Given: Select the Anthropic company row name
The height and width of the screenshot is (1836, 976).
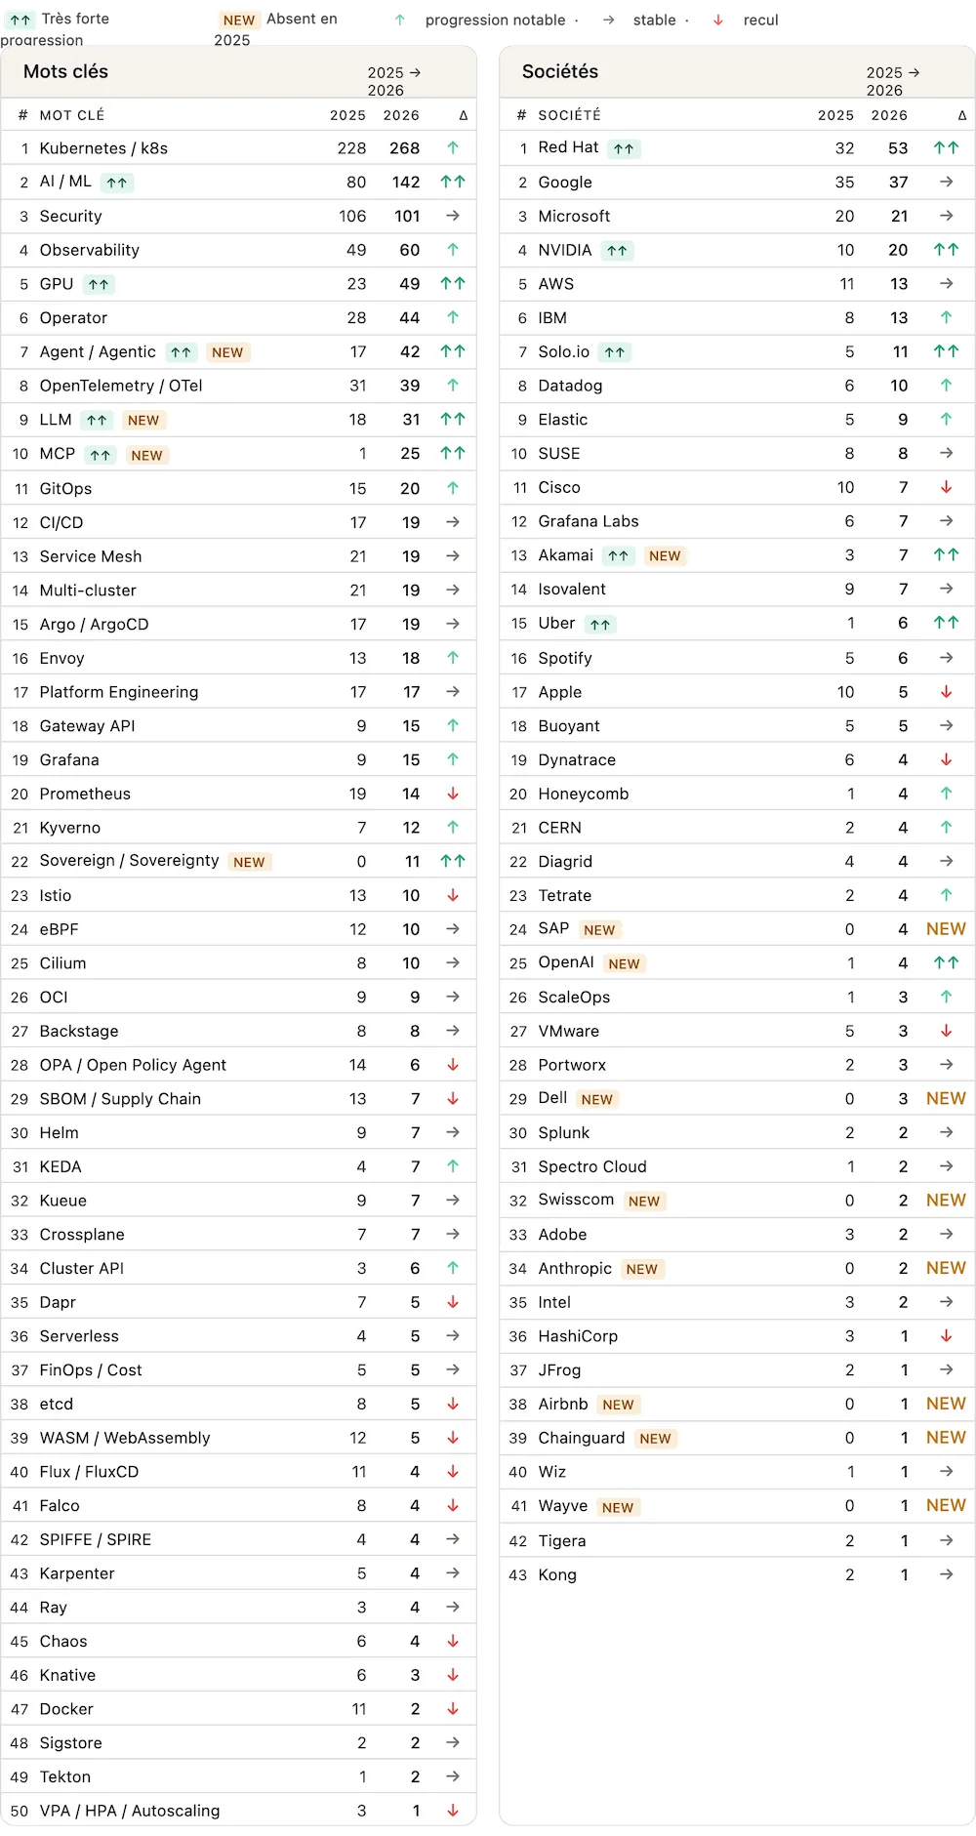Looking at the screenshot, I should tap(575, 1268).
